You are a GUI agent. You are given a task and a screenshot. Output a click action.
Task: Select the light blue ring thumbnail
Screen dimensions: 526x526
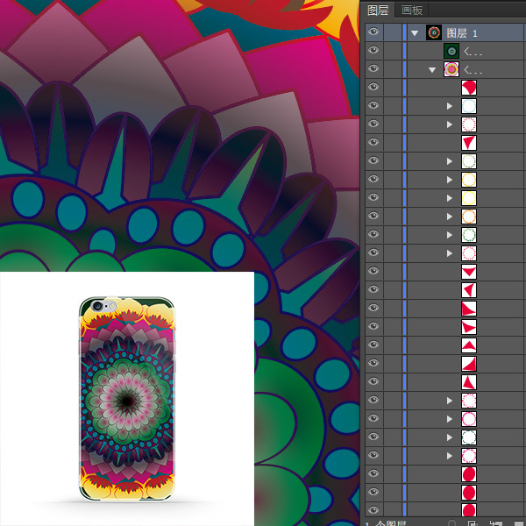point(469,106)
